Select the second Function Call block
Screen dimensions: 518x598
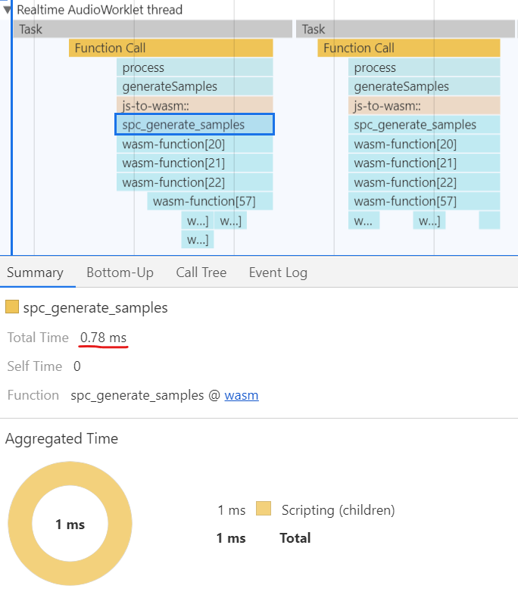pyautogui.click(x=408, y=48)
